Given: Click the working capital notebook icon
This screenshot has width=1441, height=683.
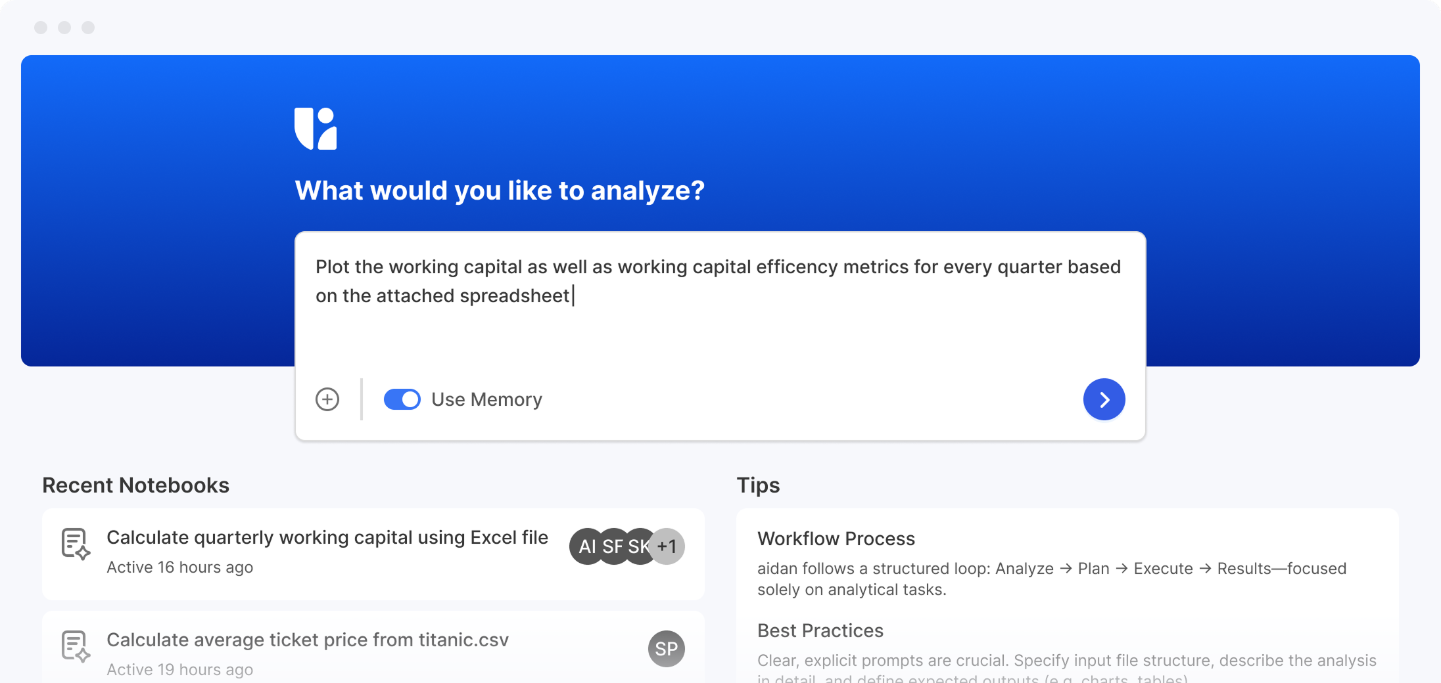Looking at the screenshot, I should click(76, 544).
